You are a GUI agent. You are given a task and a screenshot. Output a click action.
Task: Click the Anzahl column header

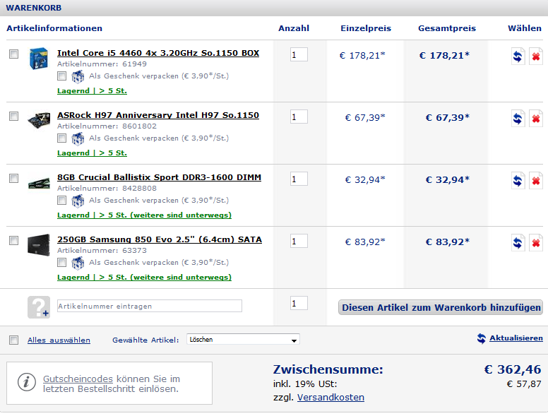pos(294,28)
